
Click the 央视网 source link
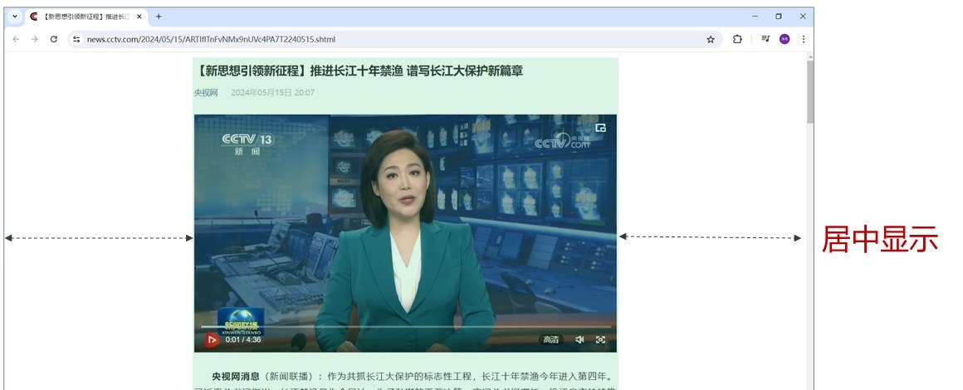206,93
